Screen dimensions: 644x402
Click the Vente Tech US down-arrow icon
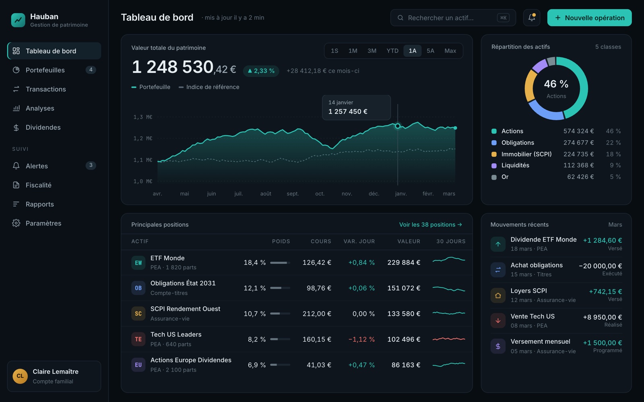[x=498, y=321]
